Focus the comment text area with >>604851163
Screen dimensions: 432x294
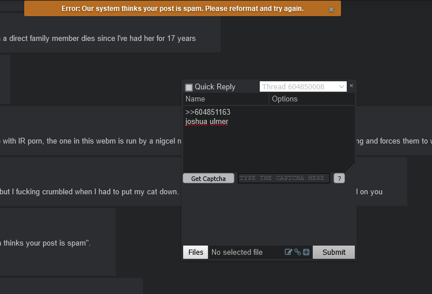[x=268, y=139]
